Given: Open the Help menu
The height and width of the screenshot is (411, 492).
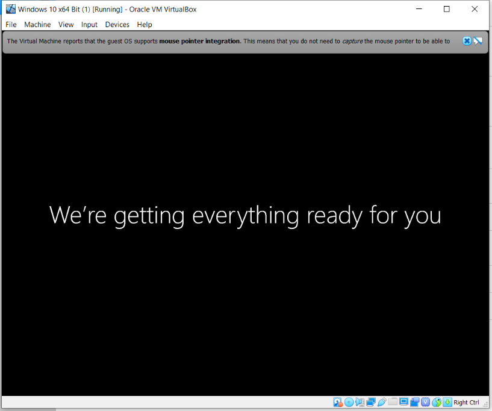Looking at the screenshot, I should [x=145, y=24].
